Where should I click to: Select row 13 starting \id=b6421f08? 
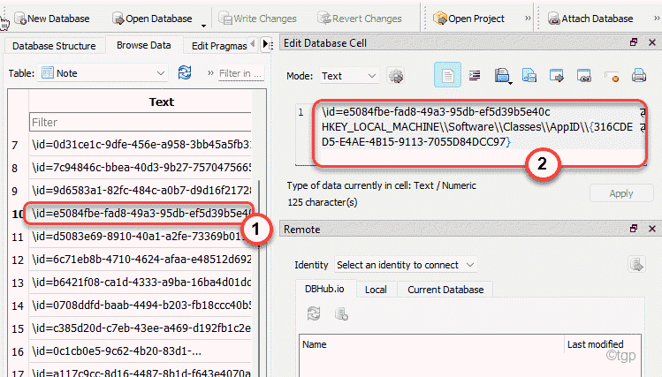pos(141,283)
